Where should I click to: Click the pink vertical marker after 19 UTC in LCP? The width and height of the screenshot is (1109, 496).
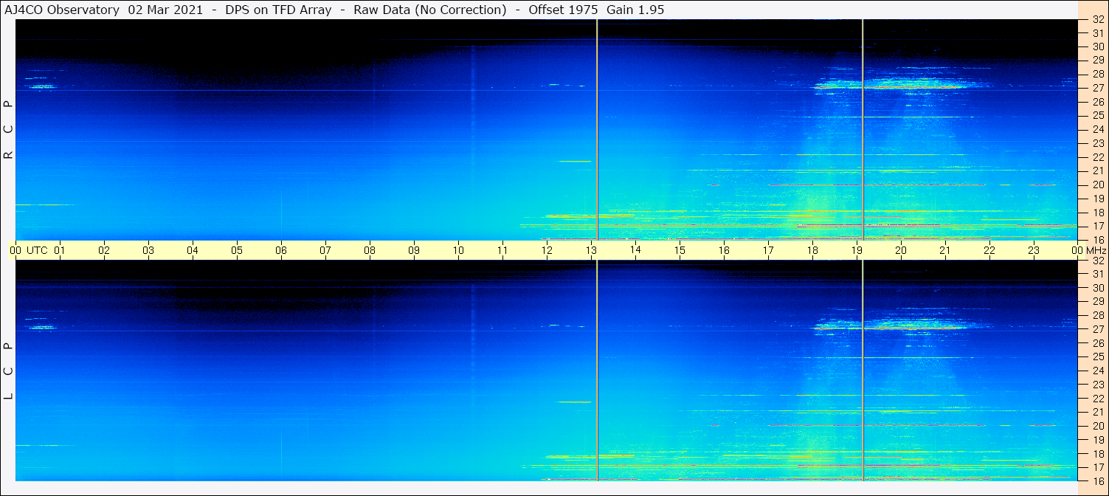coord(863,371)
